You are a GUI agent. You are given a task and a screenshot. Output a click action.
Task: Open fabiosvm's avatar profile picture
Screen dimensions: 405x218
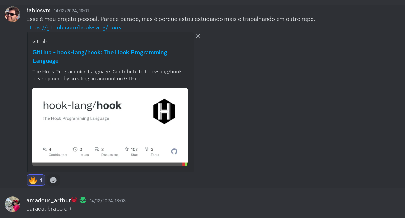[x=13, y=14]
